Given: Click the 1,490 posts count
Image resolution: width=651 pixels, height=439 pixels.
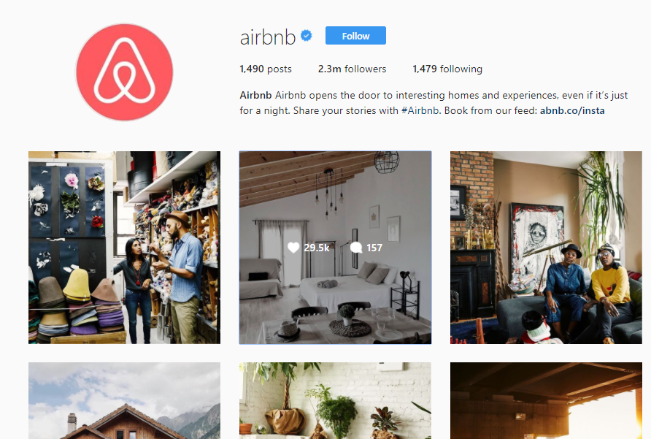Looking at the screenshot, I should (x=266, y=69).
